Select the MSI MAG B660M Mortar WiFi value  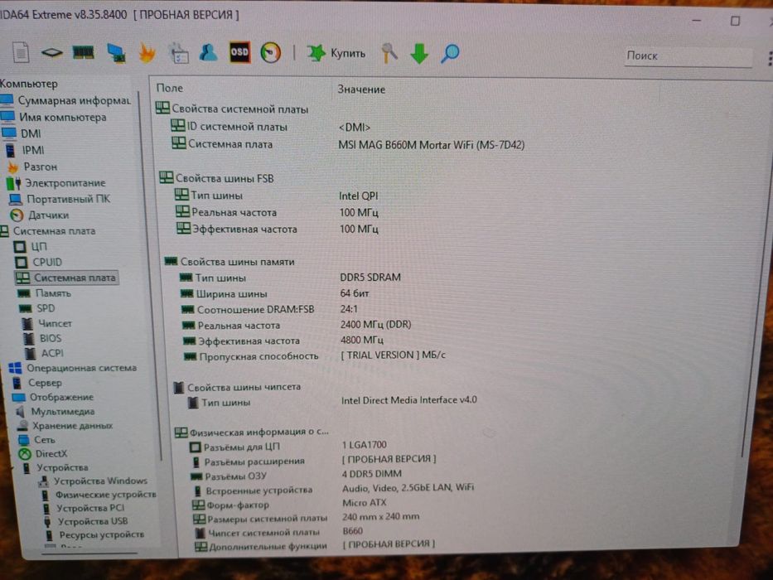pyautogui.click(x=432, y=145)
